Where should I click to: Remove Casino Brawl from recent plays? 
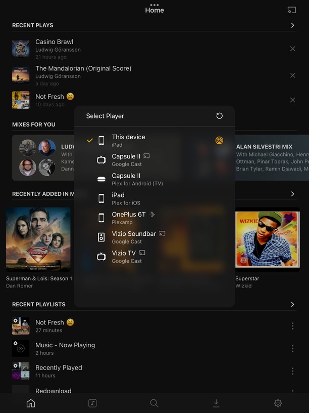tap(292, 49)
